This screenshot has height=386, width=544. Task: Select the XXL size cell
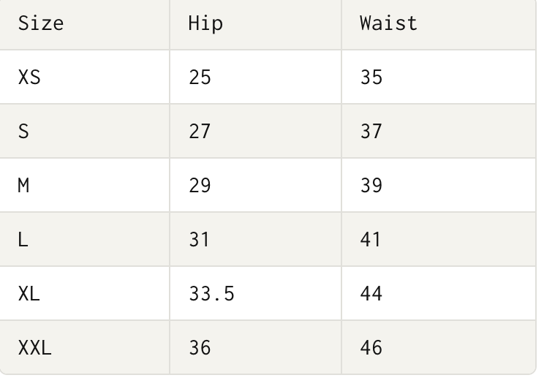click(x=35, y=347)
